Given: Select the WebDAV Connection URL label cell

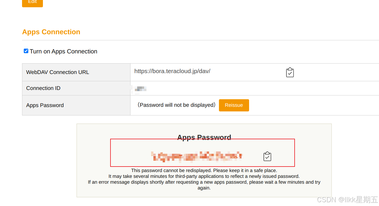Looking at the screenshot, I should point(57,72).
